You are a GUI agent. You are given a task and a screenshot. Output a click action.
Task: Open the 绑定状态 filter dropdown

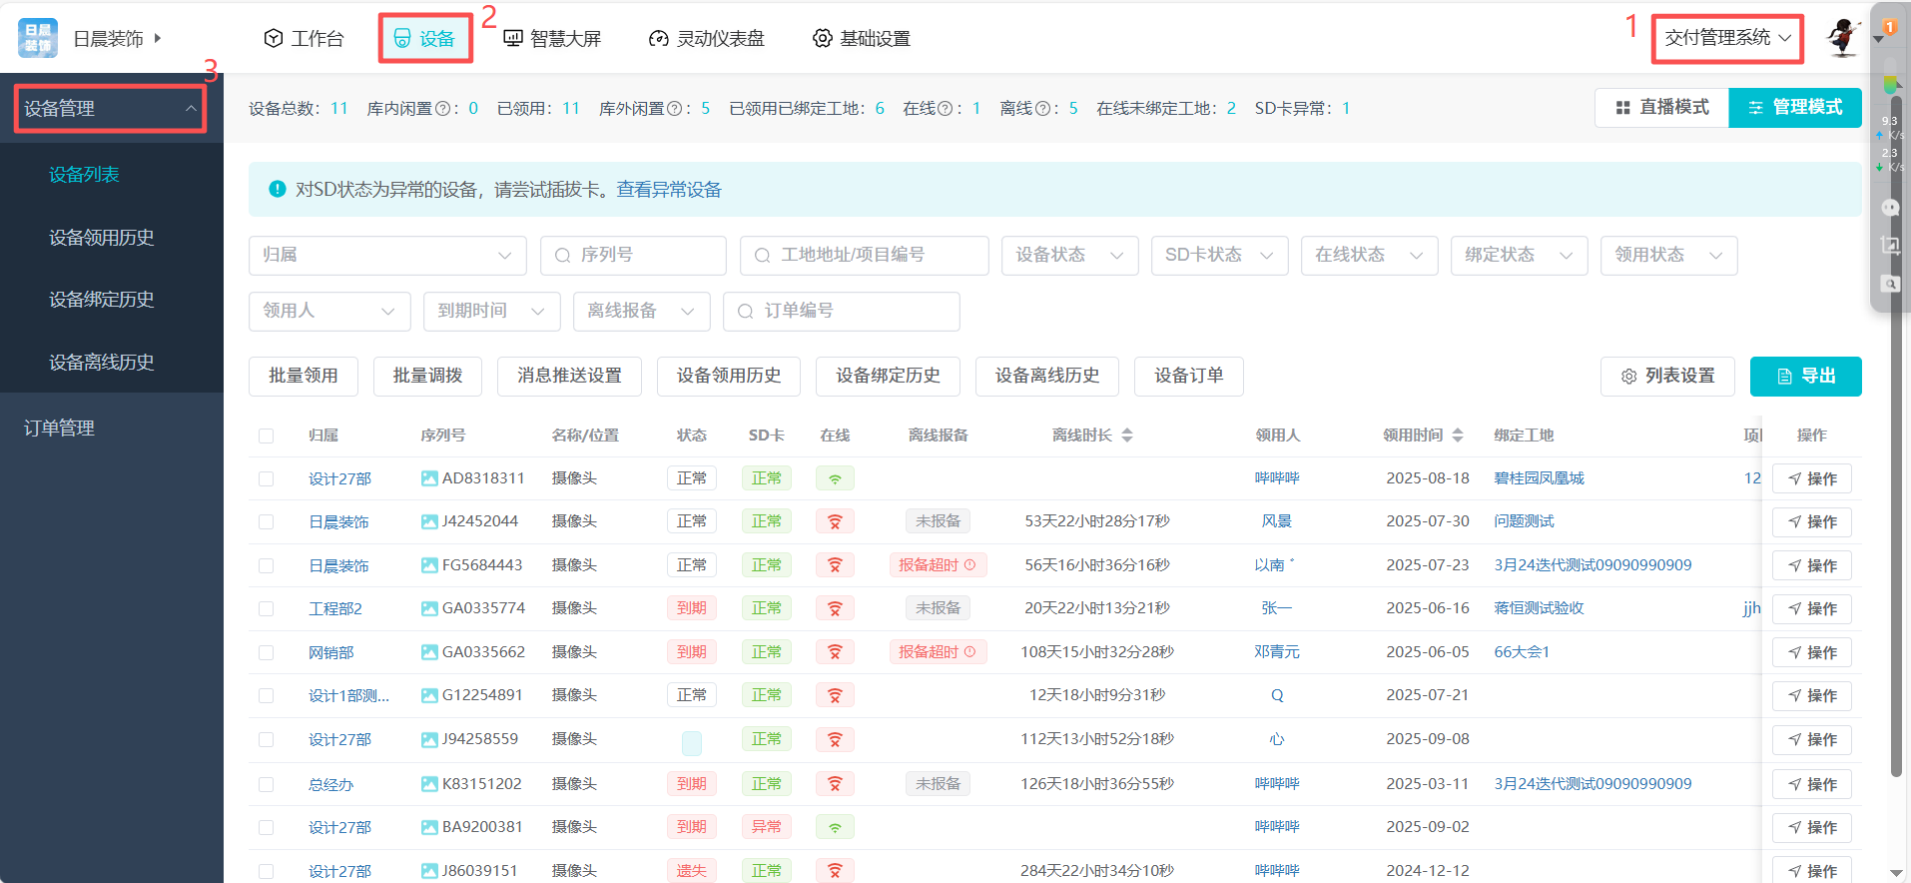coord(1519,256)
